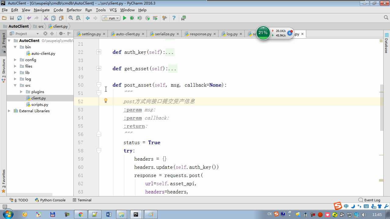Expand the config folder
Image resolution: width=390 pixels, height=219 pixels.
tap(15, 60)
